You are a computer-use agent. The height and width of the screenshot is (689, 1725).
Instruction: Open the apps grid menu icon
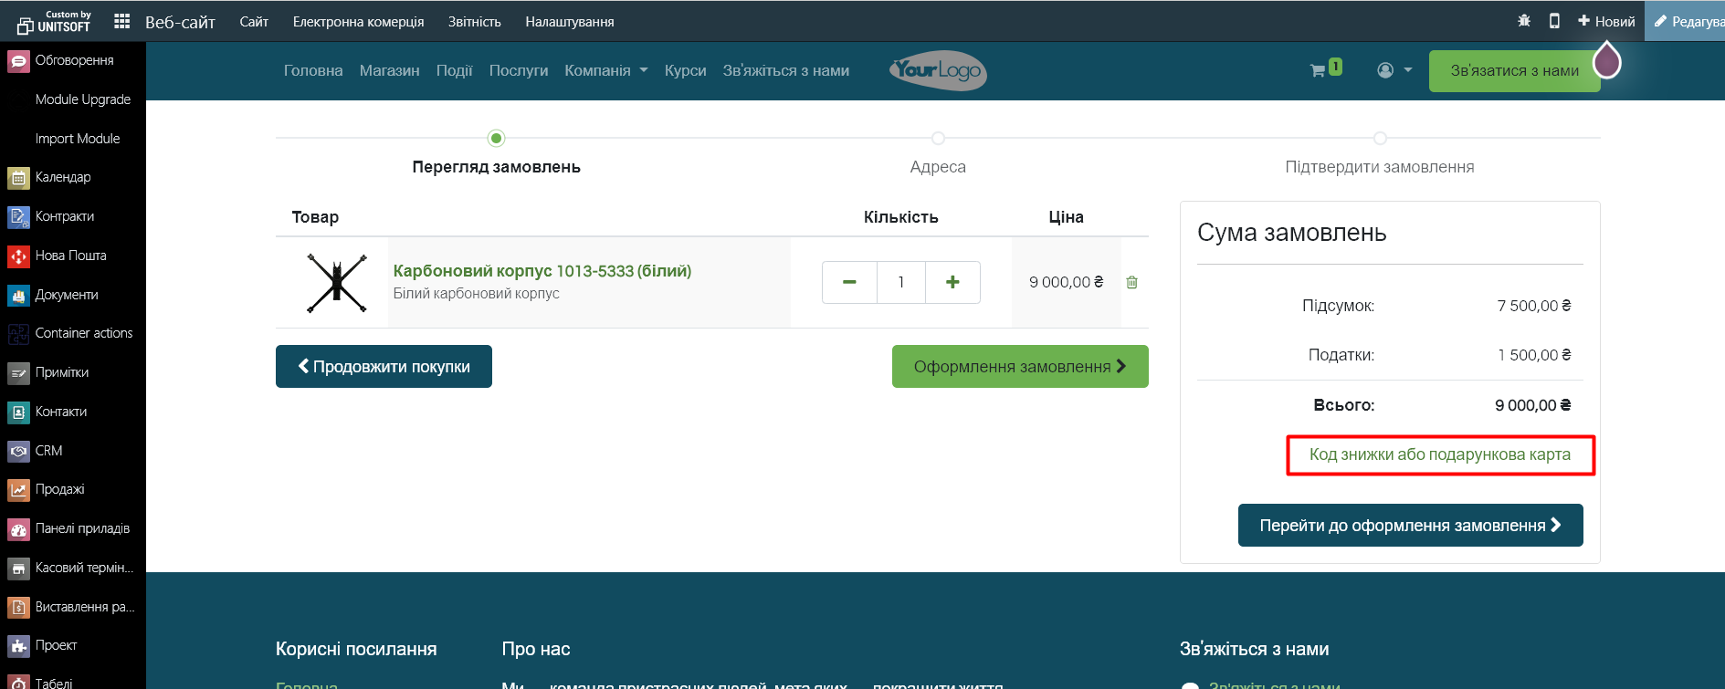tap(121, 21)
